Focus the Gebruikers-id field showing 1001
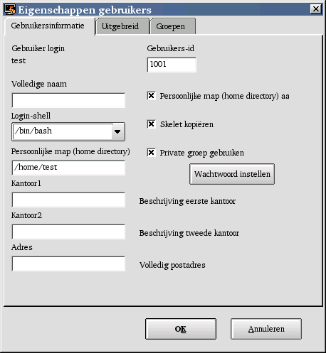Viewport: 326px width, 353px height. 172,65
